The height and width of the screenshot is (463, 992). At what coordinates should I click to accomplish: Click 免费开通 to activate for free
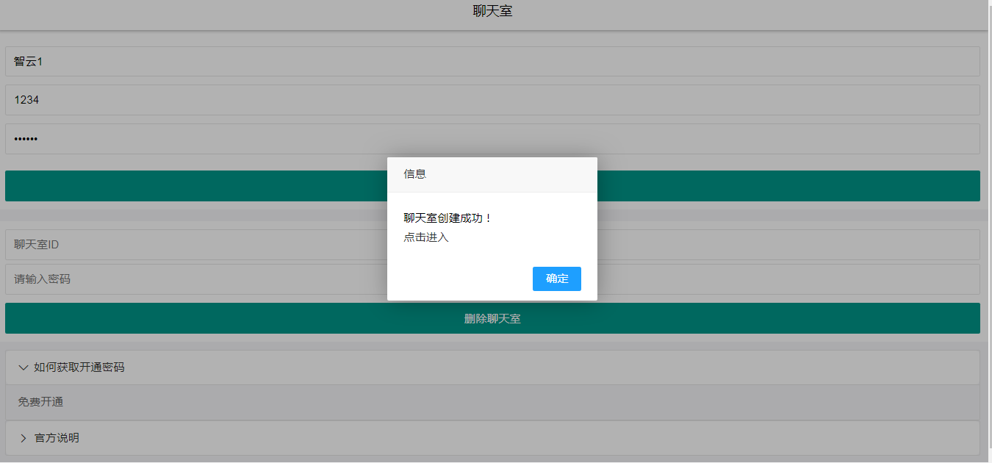point(40,402)
